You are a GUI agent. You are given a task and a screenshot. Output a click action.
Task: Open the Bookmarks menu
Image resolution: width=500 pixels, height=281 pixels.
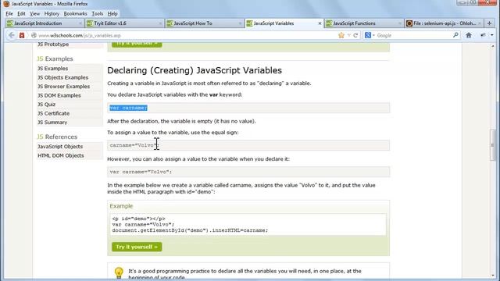tap(75, 14)
